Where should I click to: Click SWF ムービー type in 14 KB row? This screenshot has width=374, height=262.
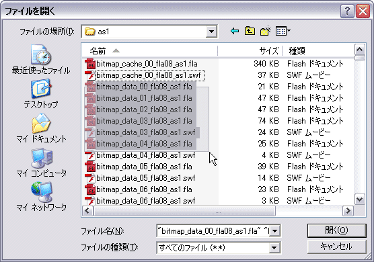(309, 178)
